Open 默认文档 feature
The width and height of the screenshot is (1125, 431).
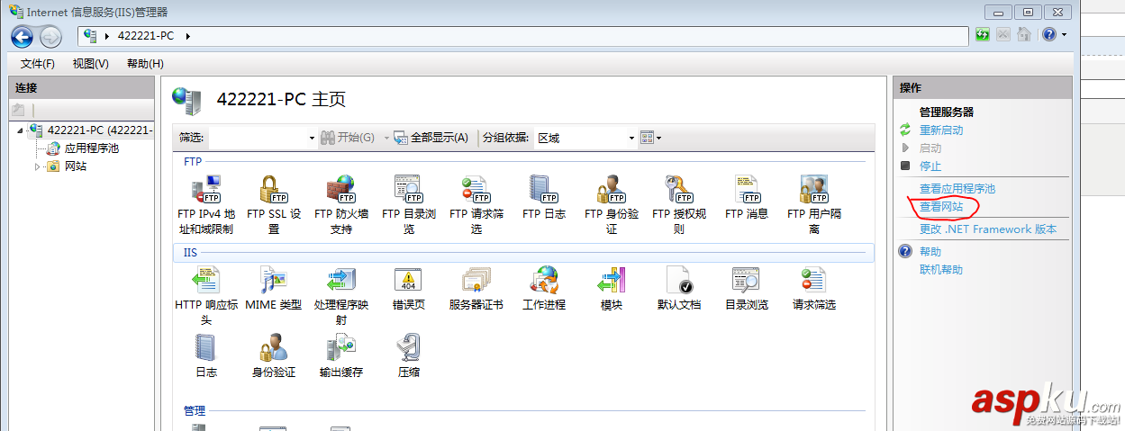pos(679,289)
